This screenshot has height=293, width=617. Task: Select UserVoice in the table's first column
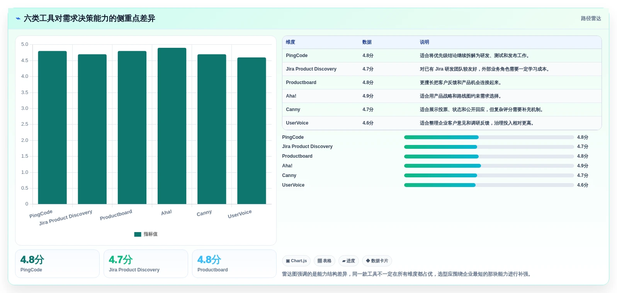pos(297,123)
